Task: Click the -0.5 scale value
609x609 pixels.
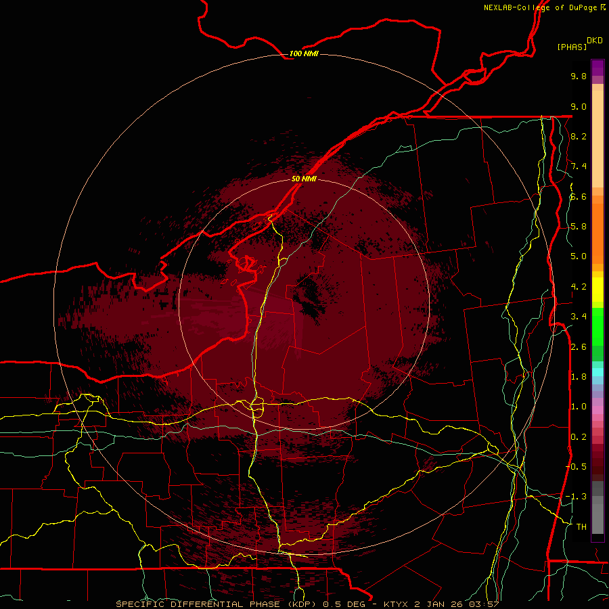Action: (x=576, y=466)
